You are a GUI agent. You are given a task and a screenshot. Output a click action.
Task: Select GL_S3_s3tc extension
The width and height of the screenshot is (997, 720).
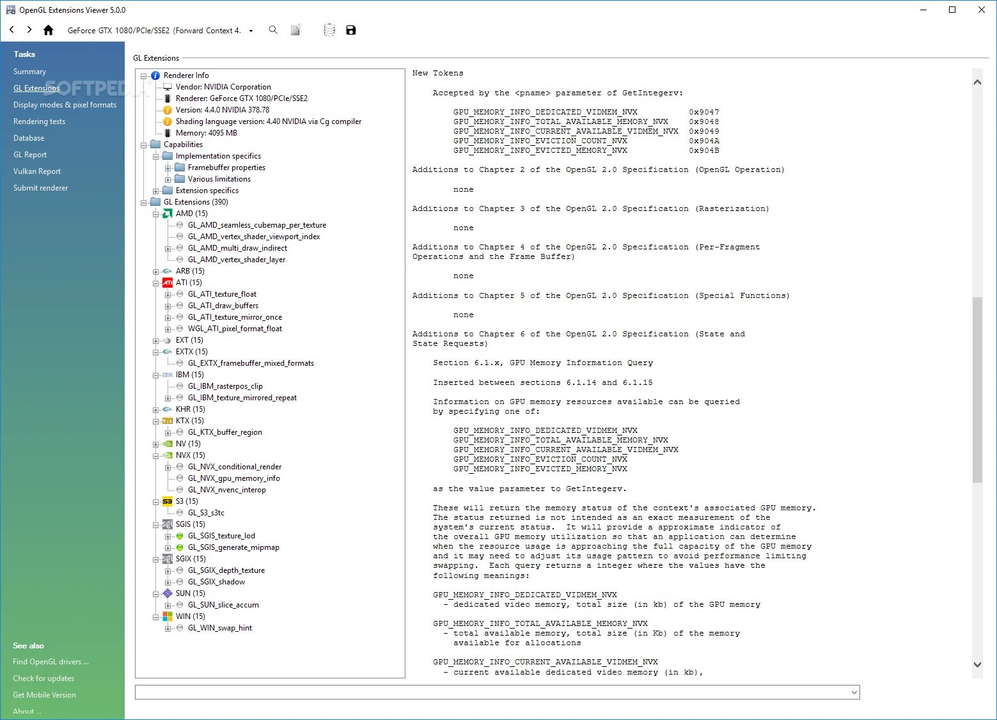(206, 513)
